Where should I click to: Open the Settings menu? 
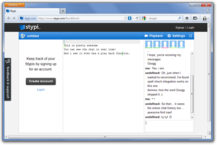[x=176, y=36]
